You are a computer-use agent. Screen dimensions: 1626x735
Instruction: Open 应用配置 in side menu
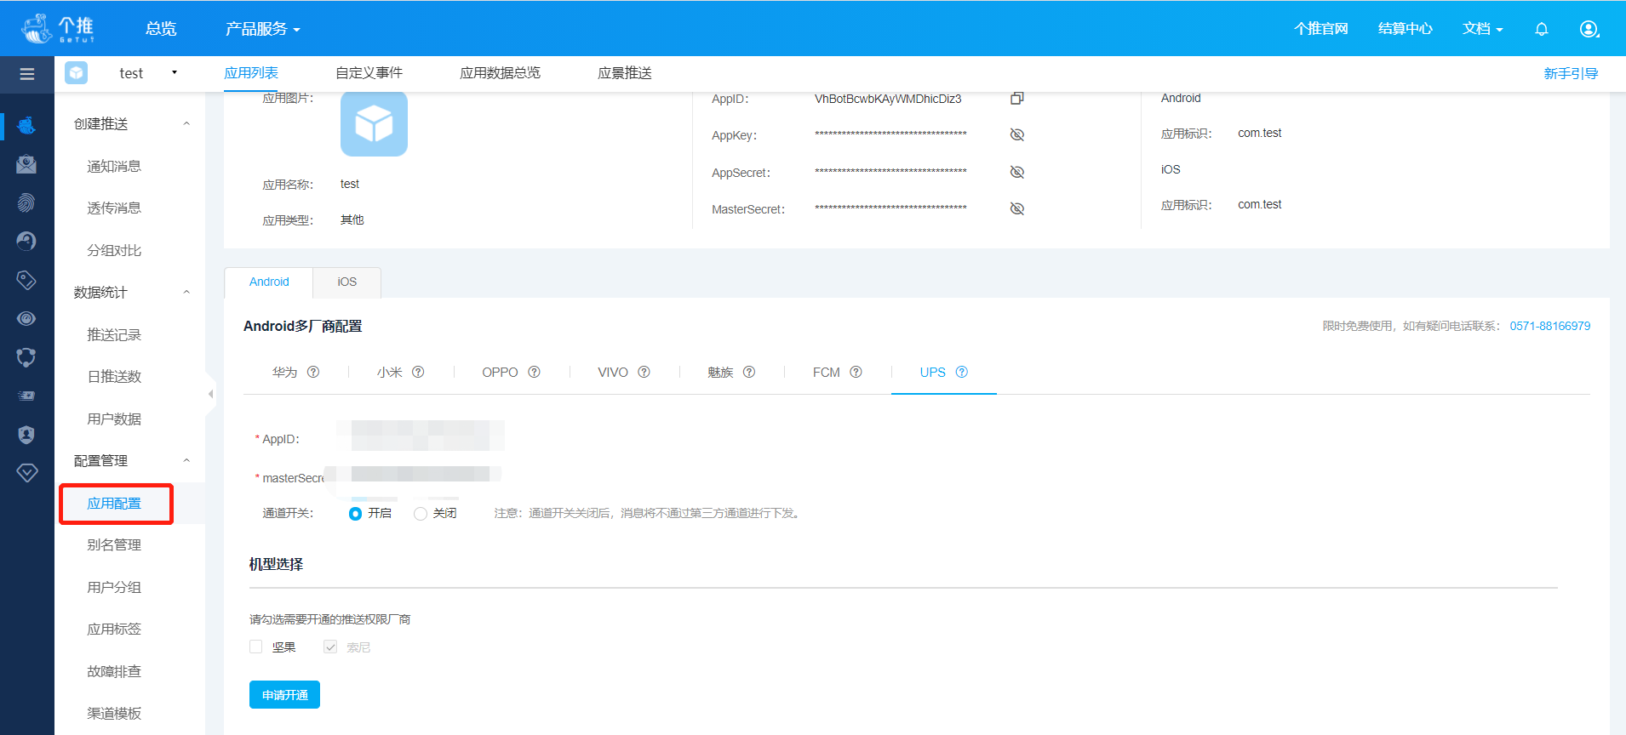(x=114, y=504)
